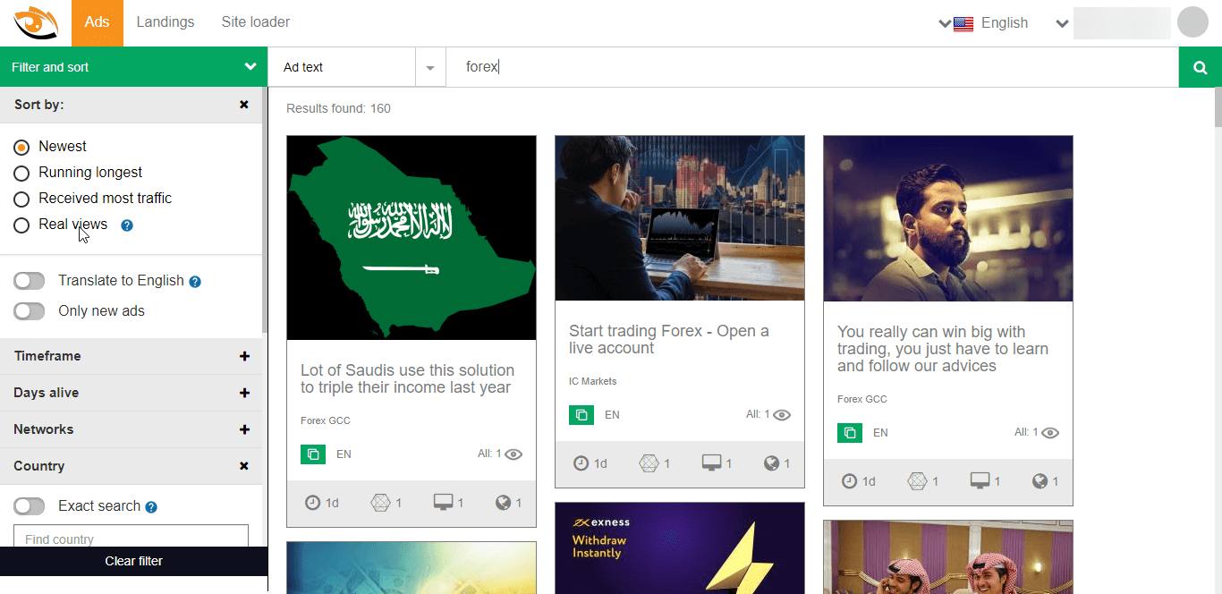
Task: Click the views eye icon on Saudis card
Action: (513, 454)
